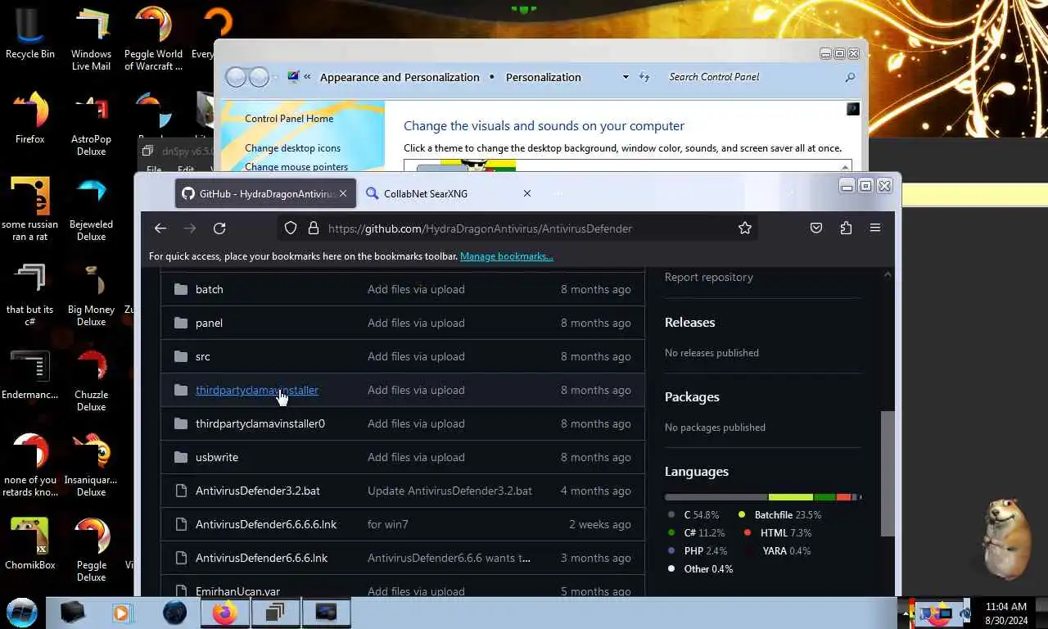Open the Windows Start orb
The height and width of the screenshot is (629, 1048).
coord(22,613)
